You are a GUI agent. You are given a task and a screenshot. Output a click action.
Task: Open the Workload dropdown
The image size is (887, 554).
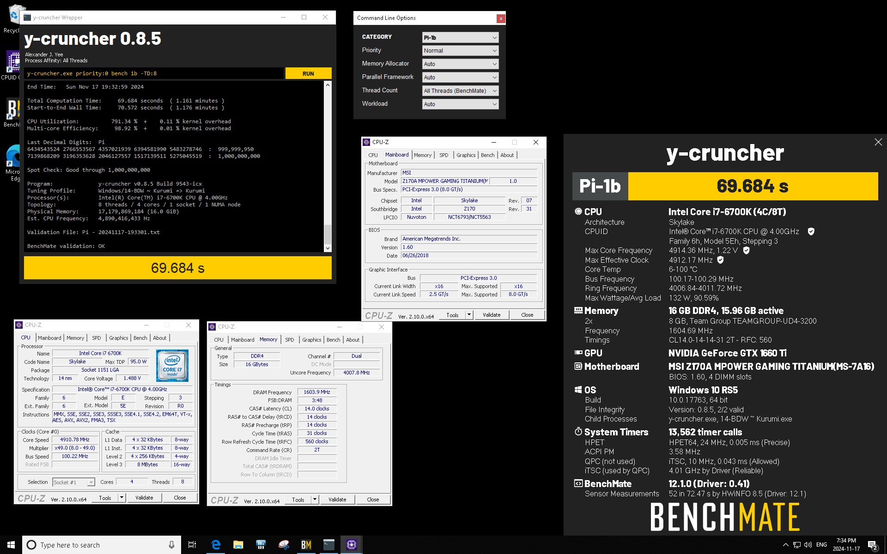(460, 104)
